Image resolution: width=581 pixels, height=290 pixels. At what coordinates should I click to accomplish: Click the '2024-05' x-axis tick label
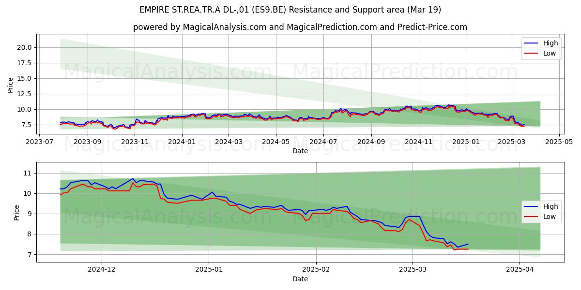276,142
